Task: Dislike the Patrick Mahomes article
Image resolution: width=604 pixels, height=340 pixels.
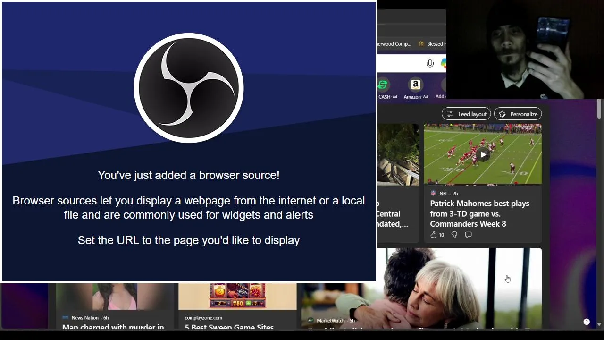Action: click(x=454, y=235)
